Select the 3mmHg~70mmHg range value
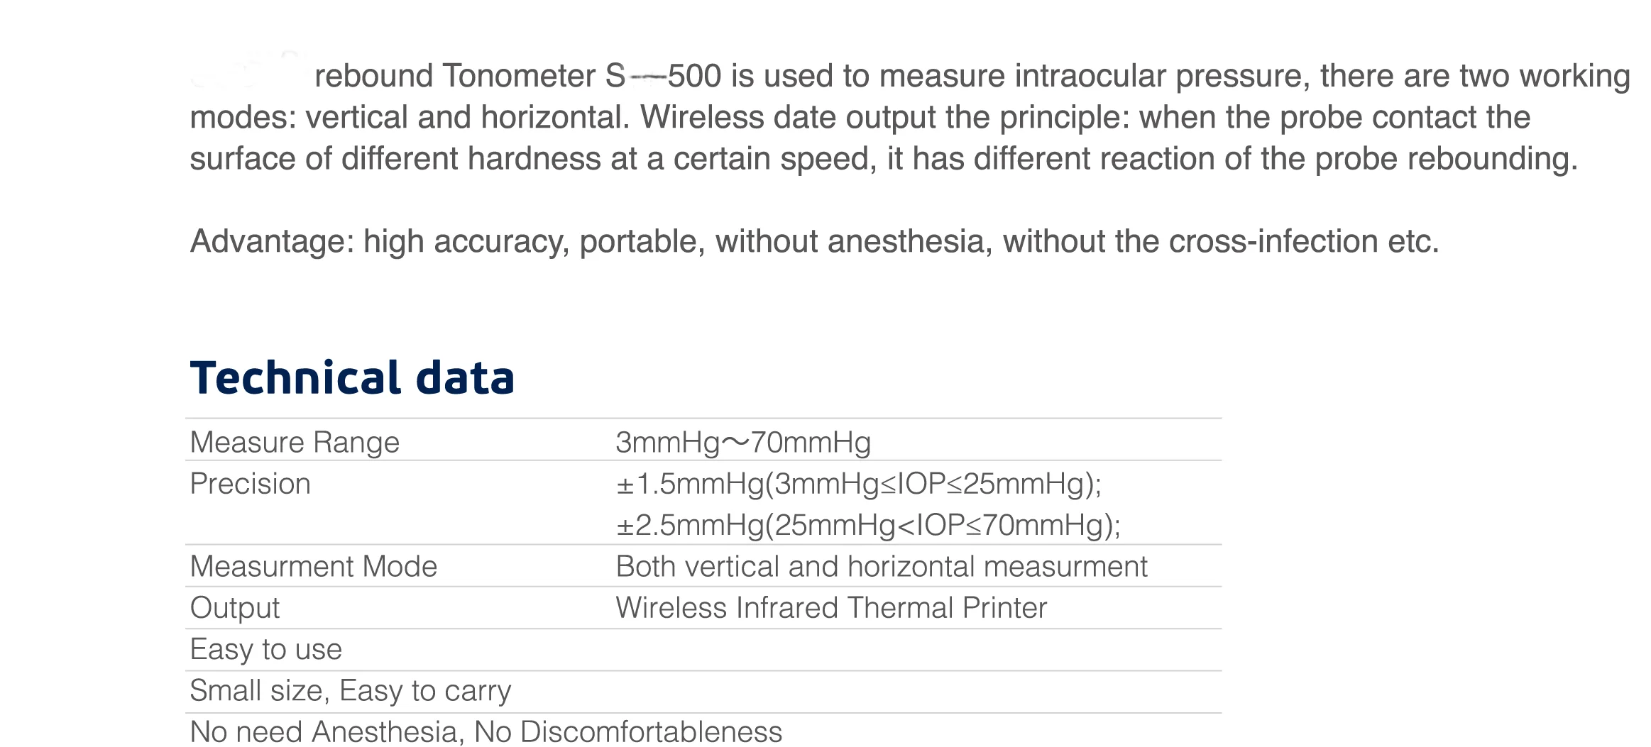 [x=742, y=442]
